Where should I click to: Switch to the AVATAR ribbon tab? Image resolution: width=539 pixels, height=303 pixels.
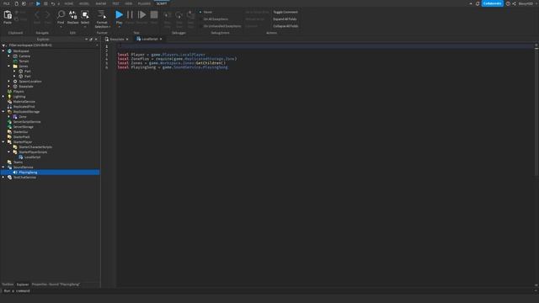click(101, 3)
